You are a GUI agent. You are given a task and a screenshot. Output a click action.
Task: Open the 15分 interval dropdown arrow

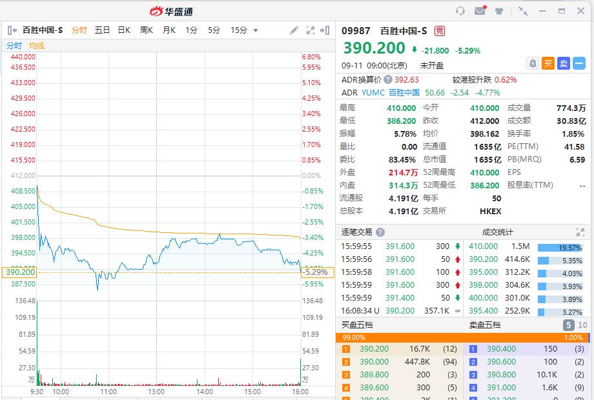[256, 30]
